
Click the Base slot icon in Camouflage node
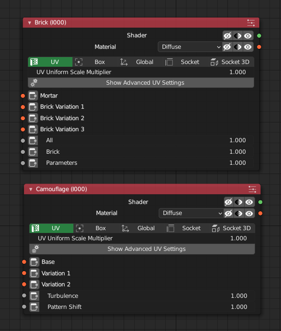(x=34, y=262)
